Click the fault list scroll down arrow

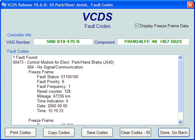click(180, 122)
